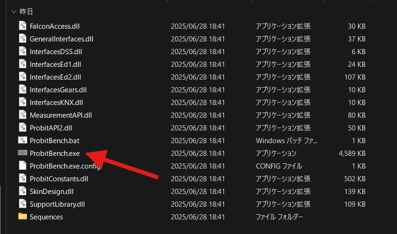Screen dimensions: 397x234
Task: Click the ファイル フォルダー type cell
Action: pos(279,217)
